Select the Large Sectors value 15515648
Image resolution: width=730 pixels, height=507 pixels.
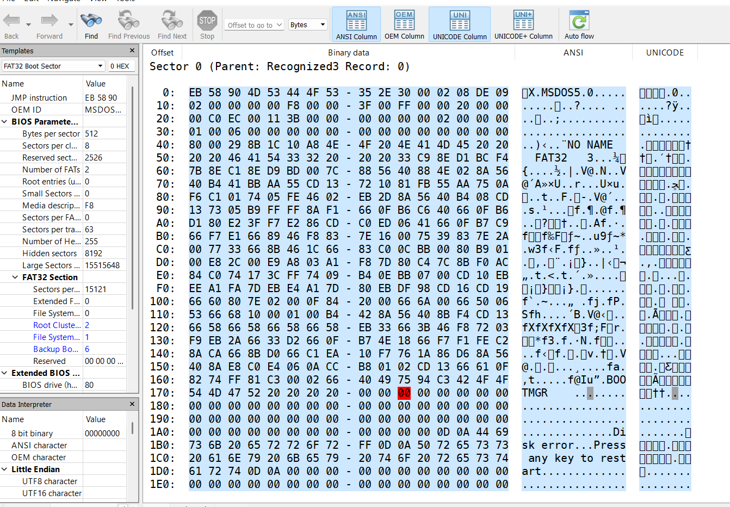tap(102, 265)
